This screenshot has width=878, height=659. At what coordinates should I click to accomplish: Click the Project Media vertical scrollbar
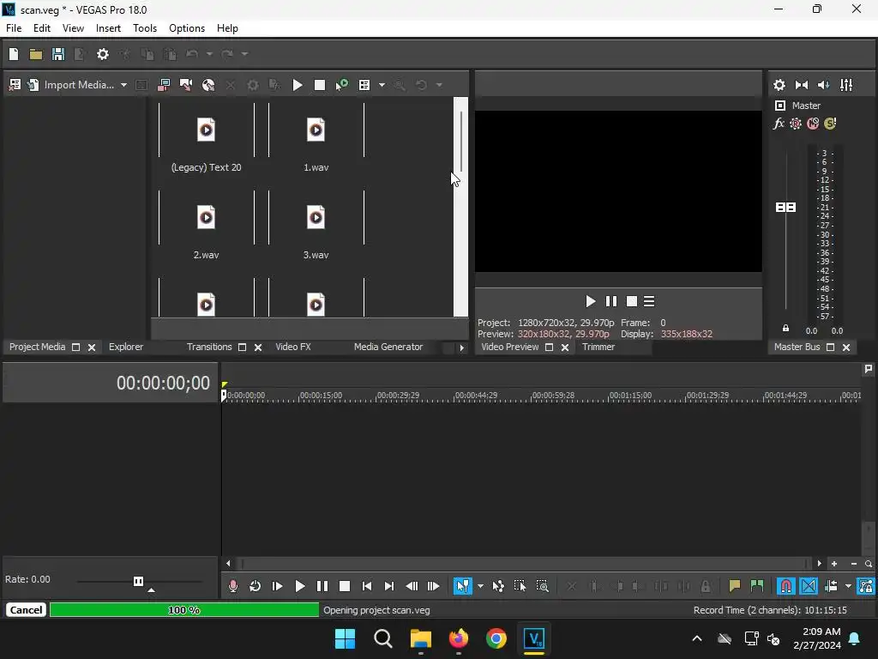460,207
